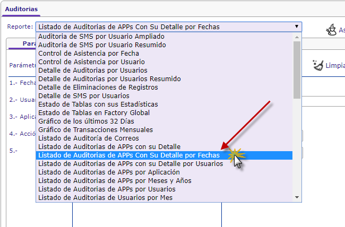The height and width of the screenshot is (227, 345).
Task: Choose Listado de Auditorias de APPs por Usuarios
Action: [164, 189]
